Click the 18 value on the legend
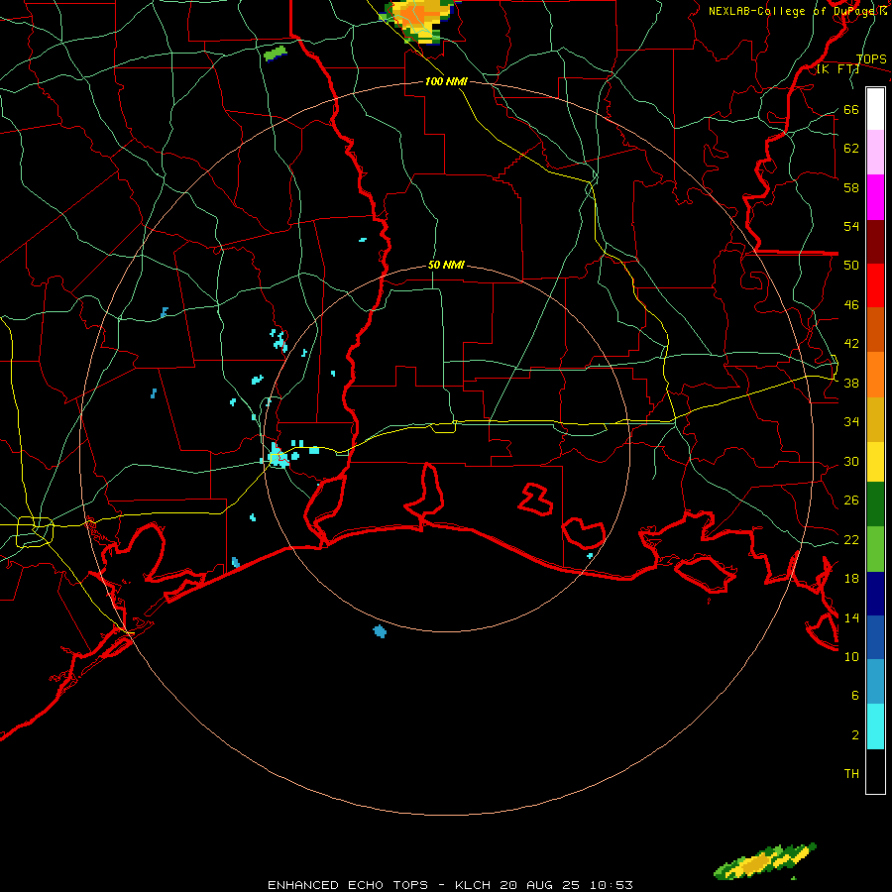This screenshot has height=892, width=892. (x=851, y=579)
